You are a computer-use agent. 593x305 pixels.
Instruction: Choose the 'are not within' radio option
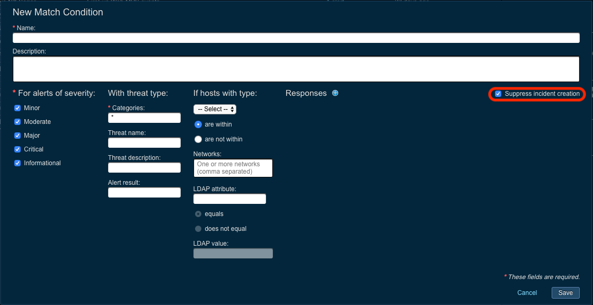[x=198, y=139]
